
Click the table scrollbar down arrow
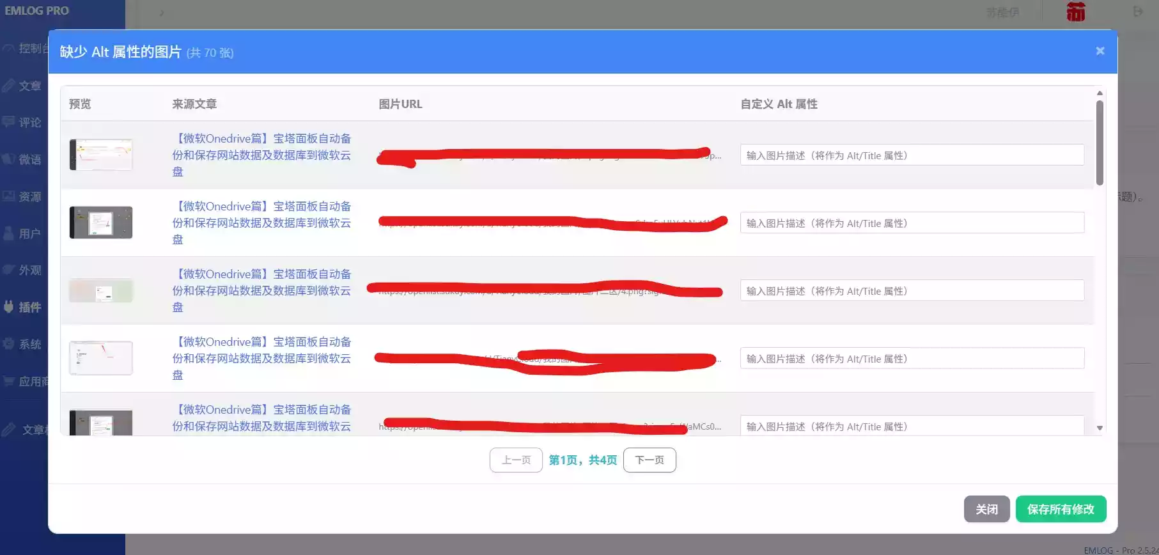click(1100, 428)
